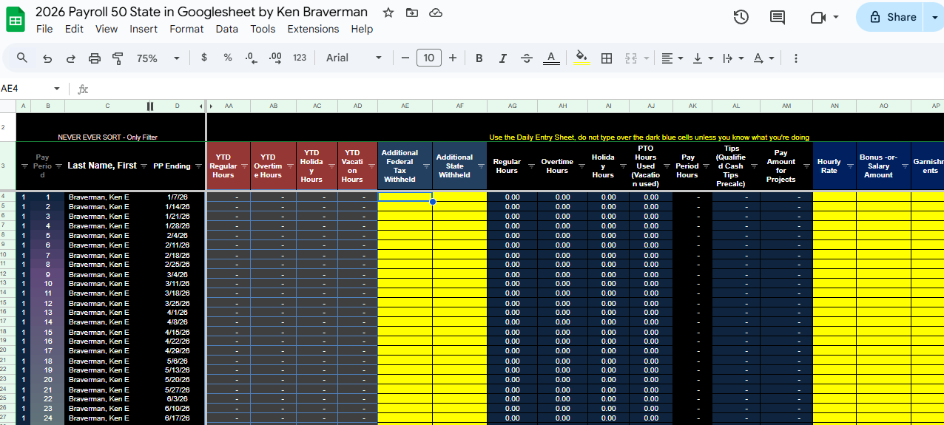Click the Print icon
The width and height of the screenshot is (944, 425).
coord(95,58)
